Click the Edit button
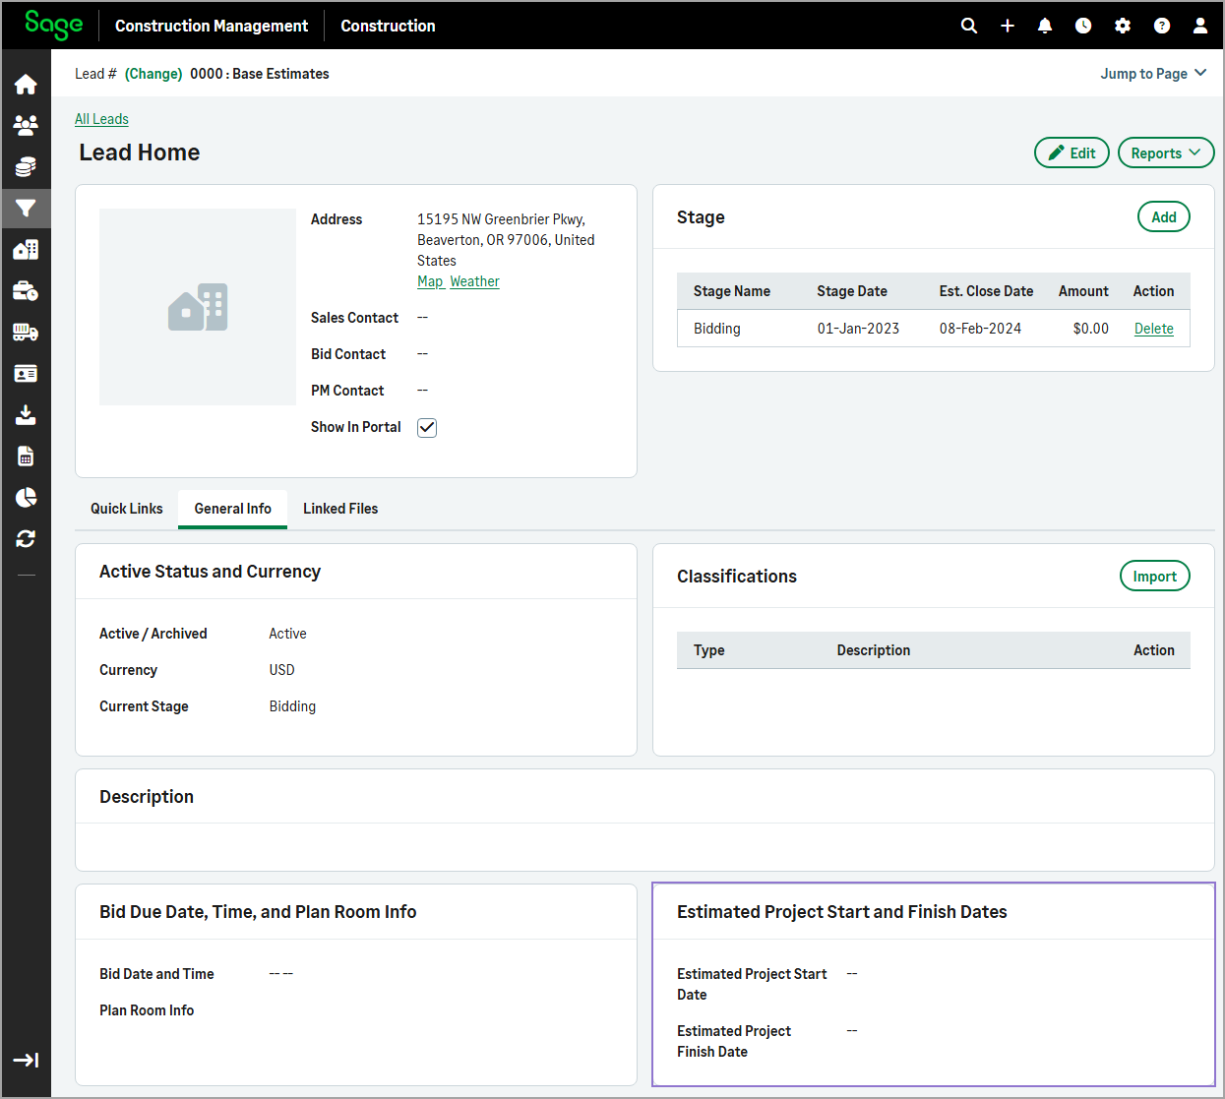1225x1099 pixels. (x=1072, y=153)
